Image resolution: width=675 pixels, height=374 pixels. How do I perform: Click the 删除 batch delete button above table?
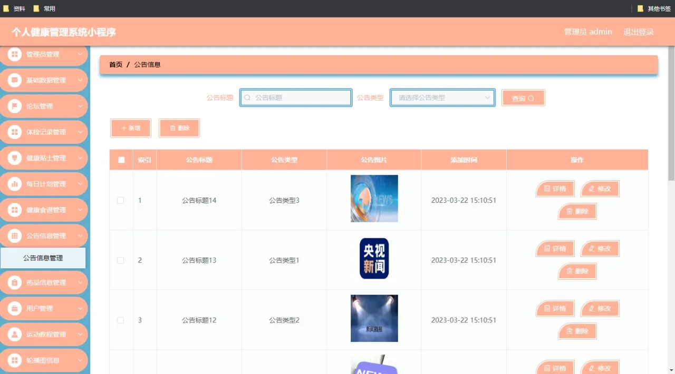[x=179, y=128]
